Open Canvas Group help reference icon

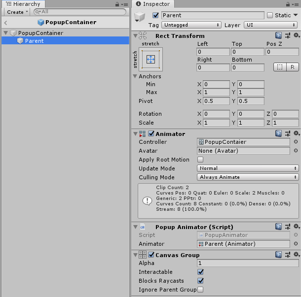pyautogui.click(x=278, y=255)
